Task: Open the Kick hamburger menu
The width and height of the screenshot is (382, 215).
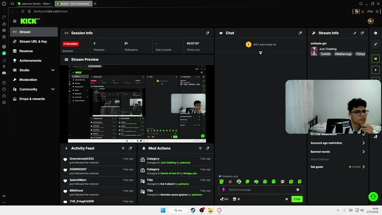Action: point(15,21)
